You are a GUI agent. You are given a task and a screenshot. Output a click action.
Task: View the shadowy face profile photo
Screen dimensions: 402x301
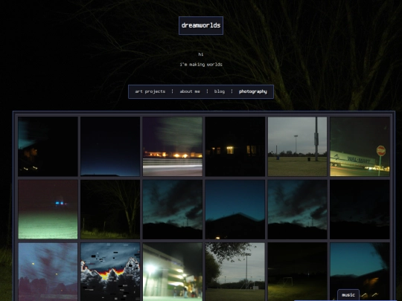tap(48, 146)
